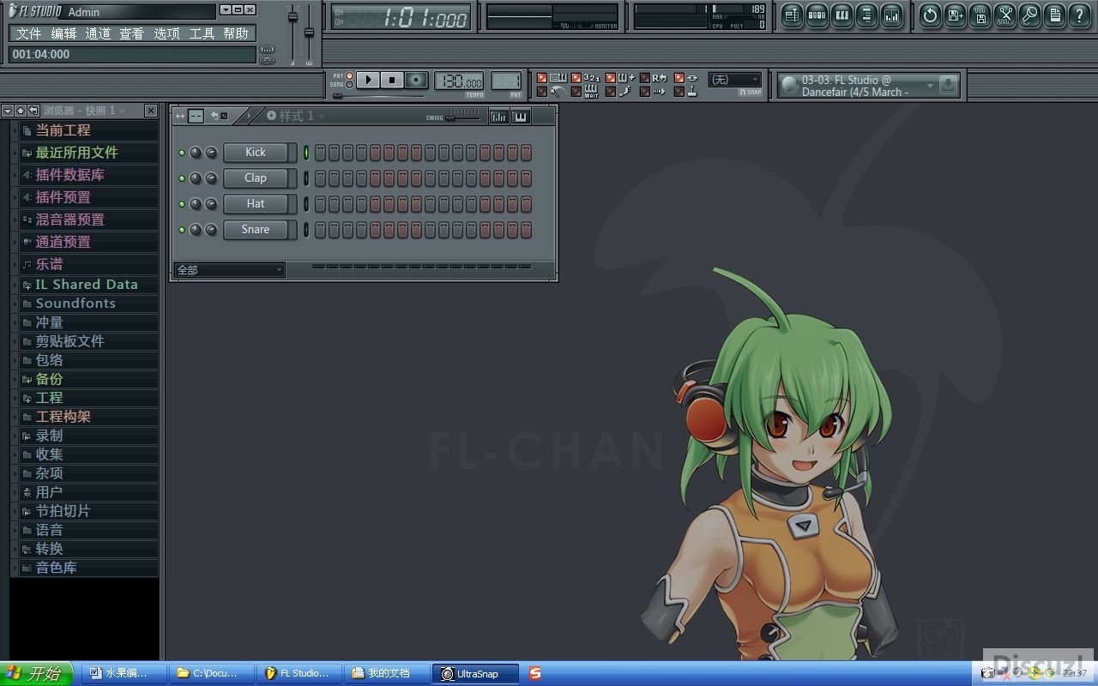Click the Wait for input icon
The image size is (1098, 686).
(x=592, y=92)
